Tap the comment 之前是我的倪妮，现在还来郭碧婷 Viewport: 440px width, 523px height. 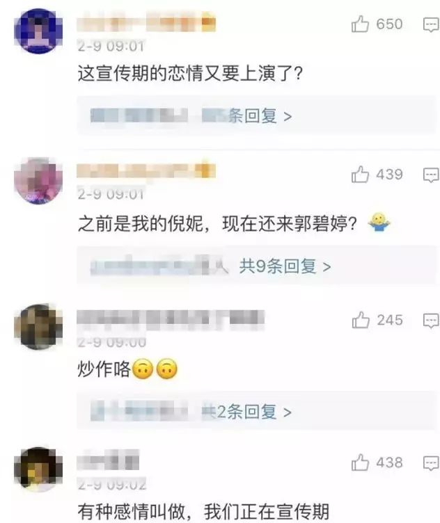coord(218,223)
